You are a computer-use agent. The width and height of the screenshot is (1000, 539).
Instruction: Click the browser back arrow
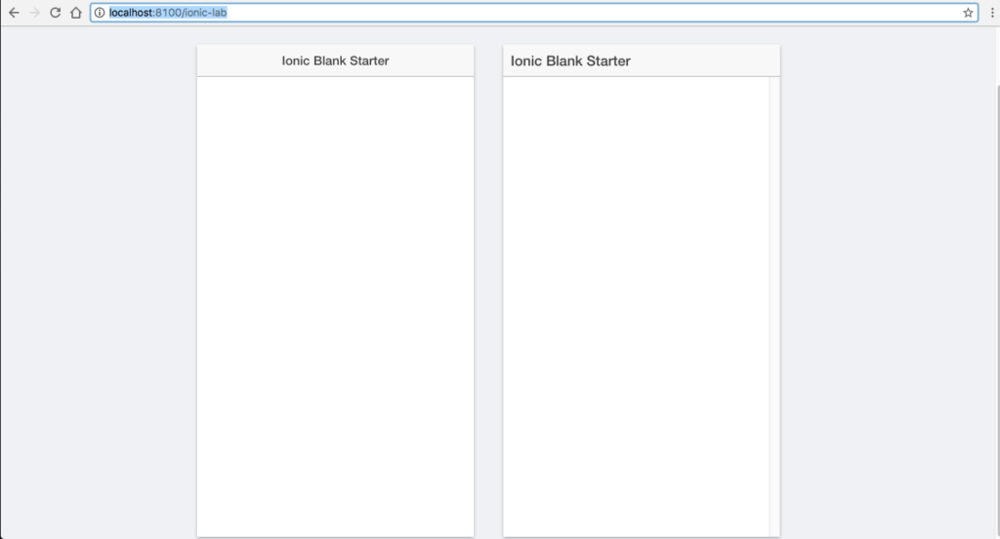tap(14, 13)
